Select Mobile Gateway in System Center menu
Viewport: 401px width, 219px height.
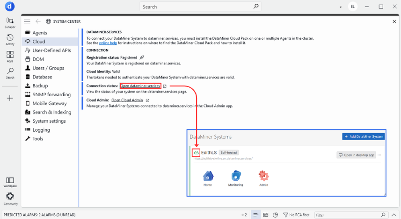[x=51, y=103]
